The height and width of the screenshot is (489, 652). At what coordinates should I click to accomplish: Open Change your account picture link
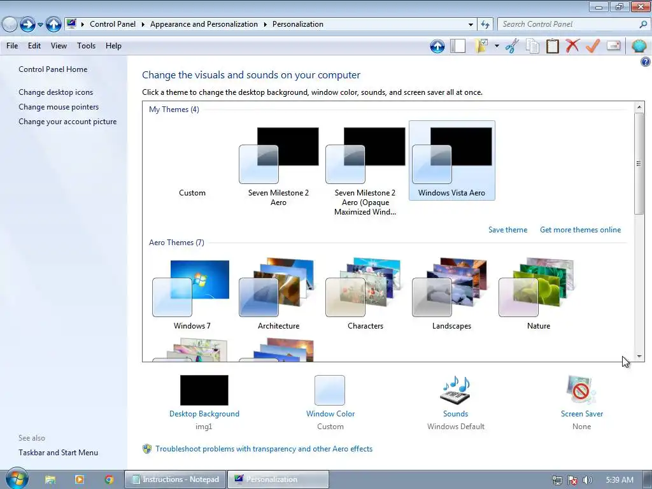[67, 122]
